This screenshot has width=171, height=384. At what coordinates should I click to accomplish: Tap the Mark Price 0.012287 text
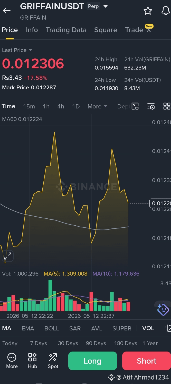pos(29,88)
